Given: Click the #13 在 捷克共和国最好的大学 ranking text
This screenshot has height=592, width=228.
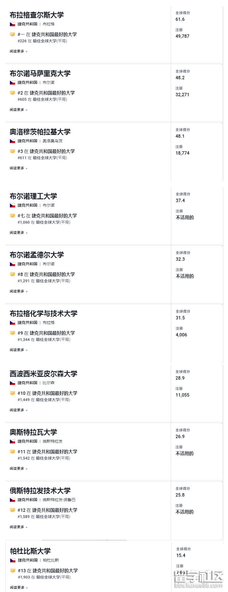Looking at the screenshot, I should [48, 571].
